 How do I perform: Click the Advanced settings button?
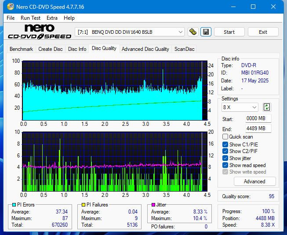(x=254, y=182)
